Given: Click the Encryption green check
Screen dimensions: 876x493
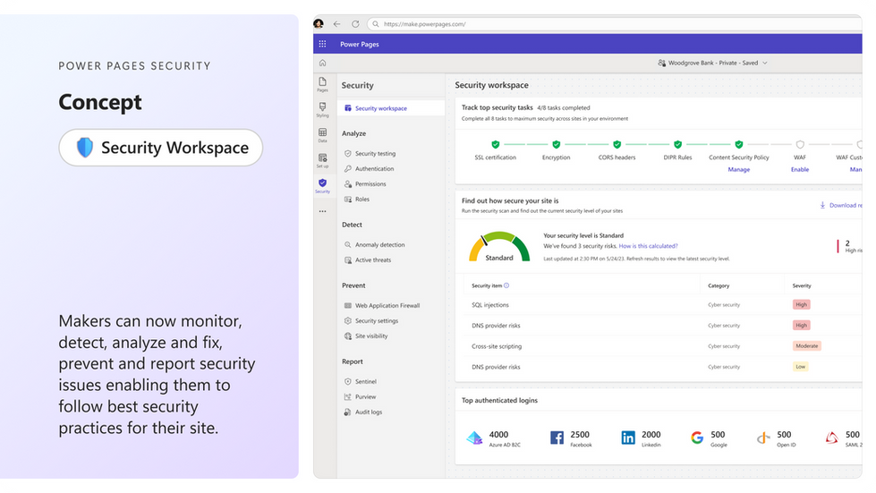Looking at the screenshot, I should [556, 144].
